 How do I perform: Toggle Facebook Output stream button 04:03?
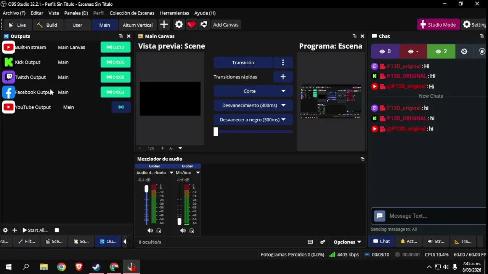[x=116, y=92]
